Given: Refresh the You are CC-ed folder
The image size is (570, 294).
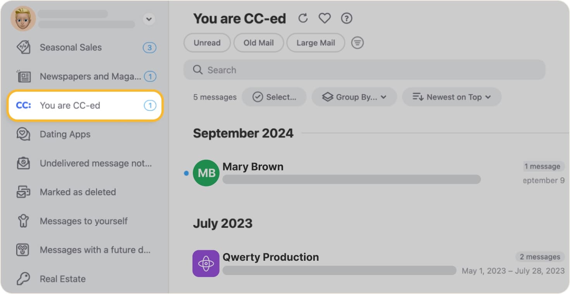Looking at the screenshot, I should coord(303,18).
